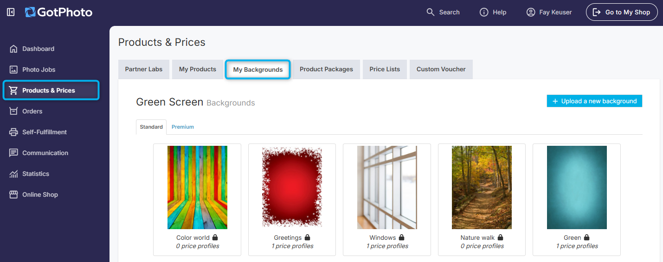Click the Windows title text
663x262 pixels.
tap(383, 238)
